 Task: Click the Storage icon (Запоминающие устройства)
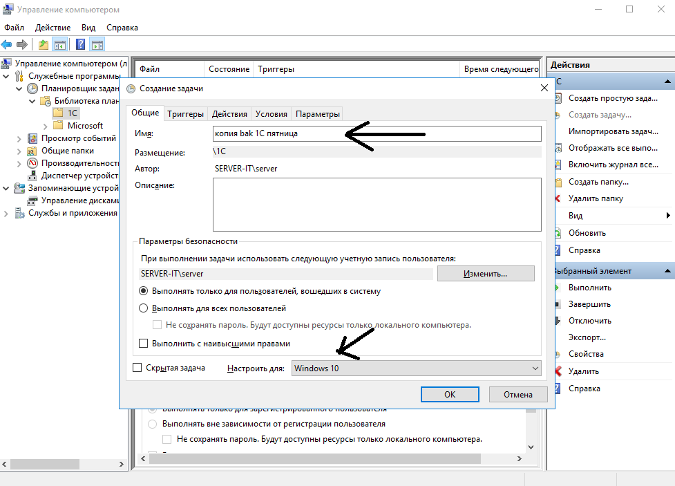pos(19,188)
